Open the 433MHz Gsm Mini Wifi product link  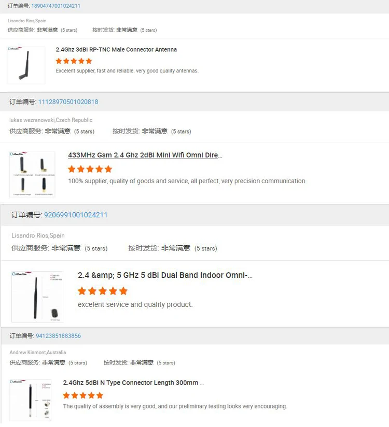tap(145, 155)
